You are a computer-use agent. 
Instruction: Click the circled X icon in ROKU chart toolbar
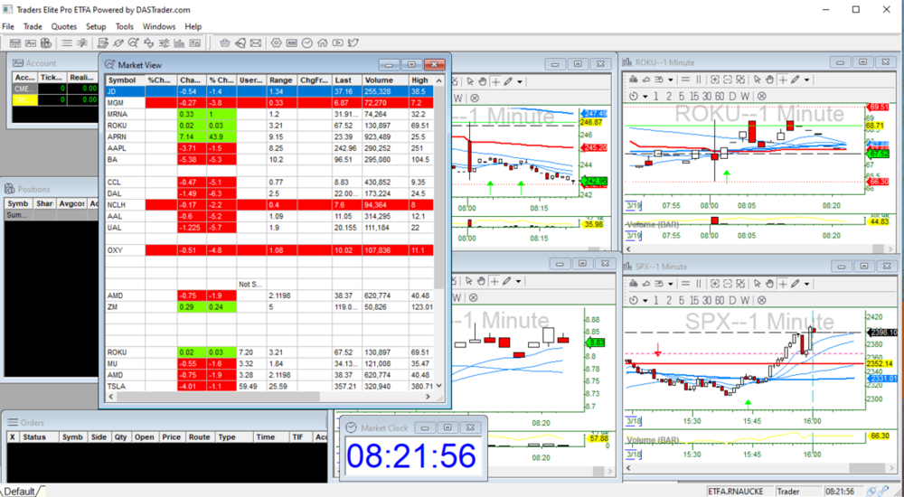(x=762, y=96)
